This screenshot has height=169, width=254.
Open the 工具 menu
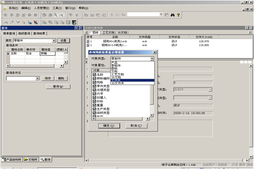57,8
